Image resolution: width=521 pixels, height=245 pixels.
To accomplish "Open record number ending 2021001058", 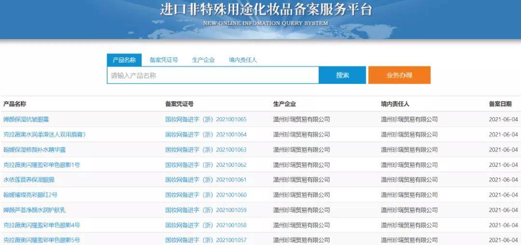I will (x=206, y=225).
